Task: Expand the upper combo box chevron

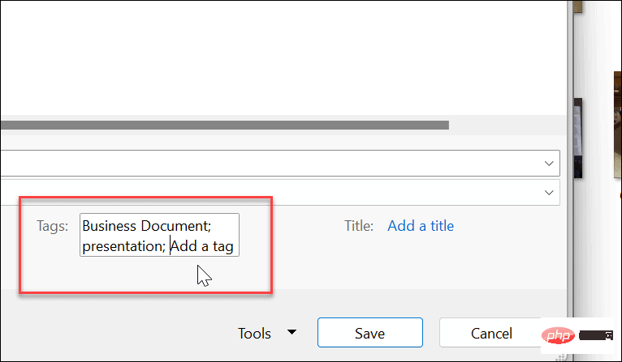Action: [x=549, y=164]
